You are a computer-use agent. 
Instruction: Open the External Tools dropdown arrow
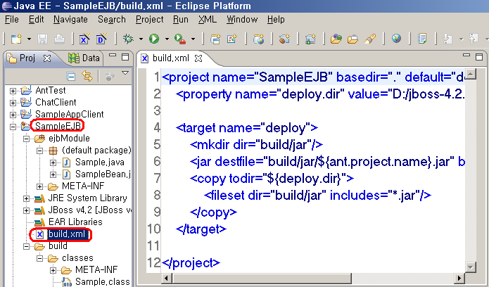pos(193,39)
